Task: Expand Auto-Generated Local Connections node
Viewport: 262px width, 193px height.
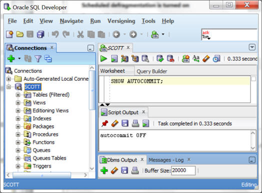Action: click(x=8, y=79)
